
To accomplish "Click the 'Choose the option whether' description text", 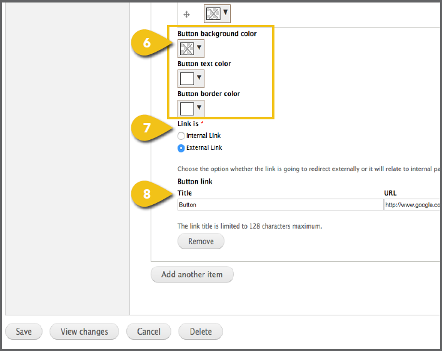I will coord(309,169).
